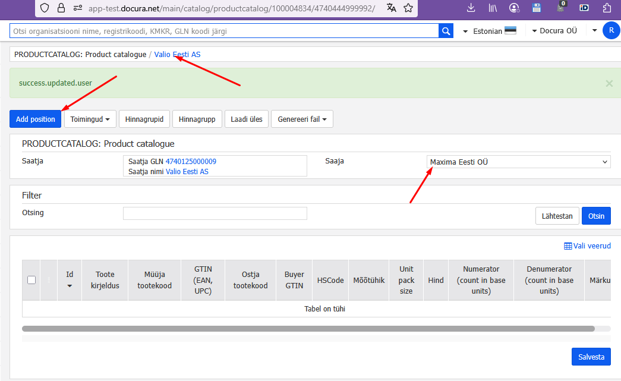Image resolution: width=621 pixels, height=381 pixels.
Task: Click the horizontal table scrollbar
Action: (308, 329)
